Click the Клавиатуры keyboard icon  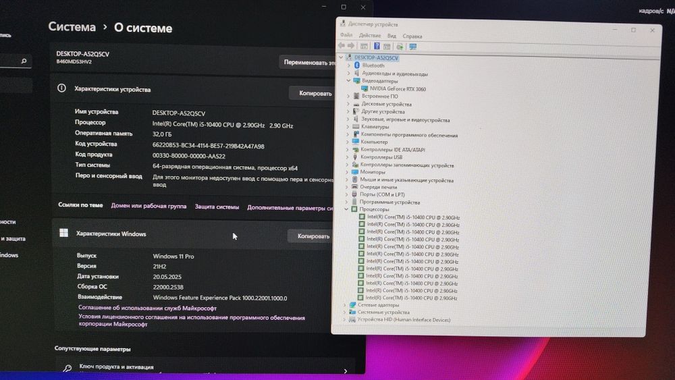[356, 126]
